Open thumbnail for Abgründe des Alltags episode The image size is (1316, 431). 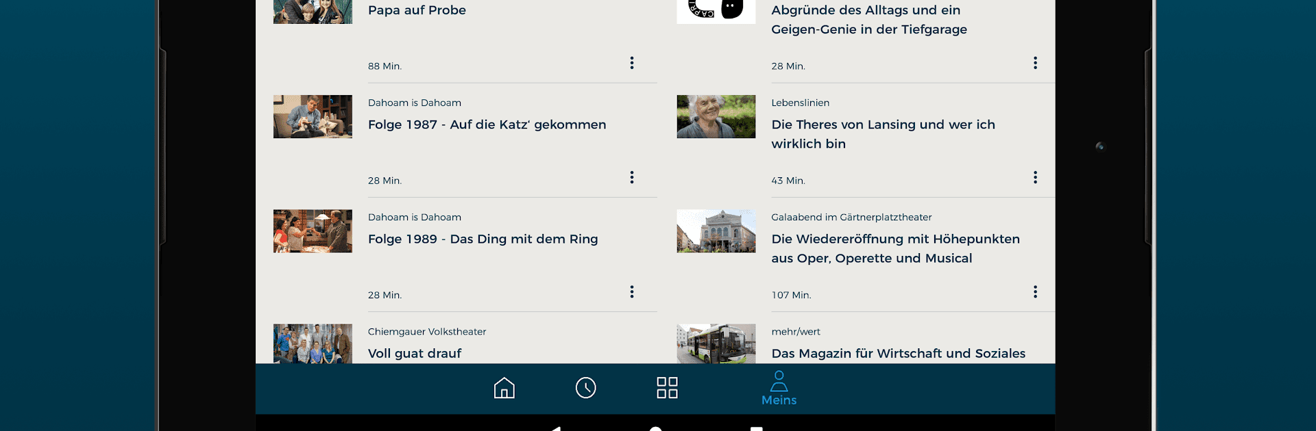(716, 12)
